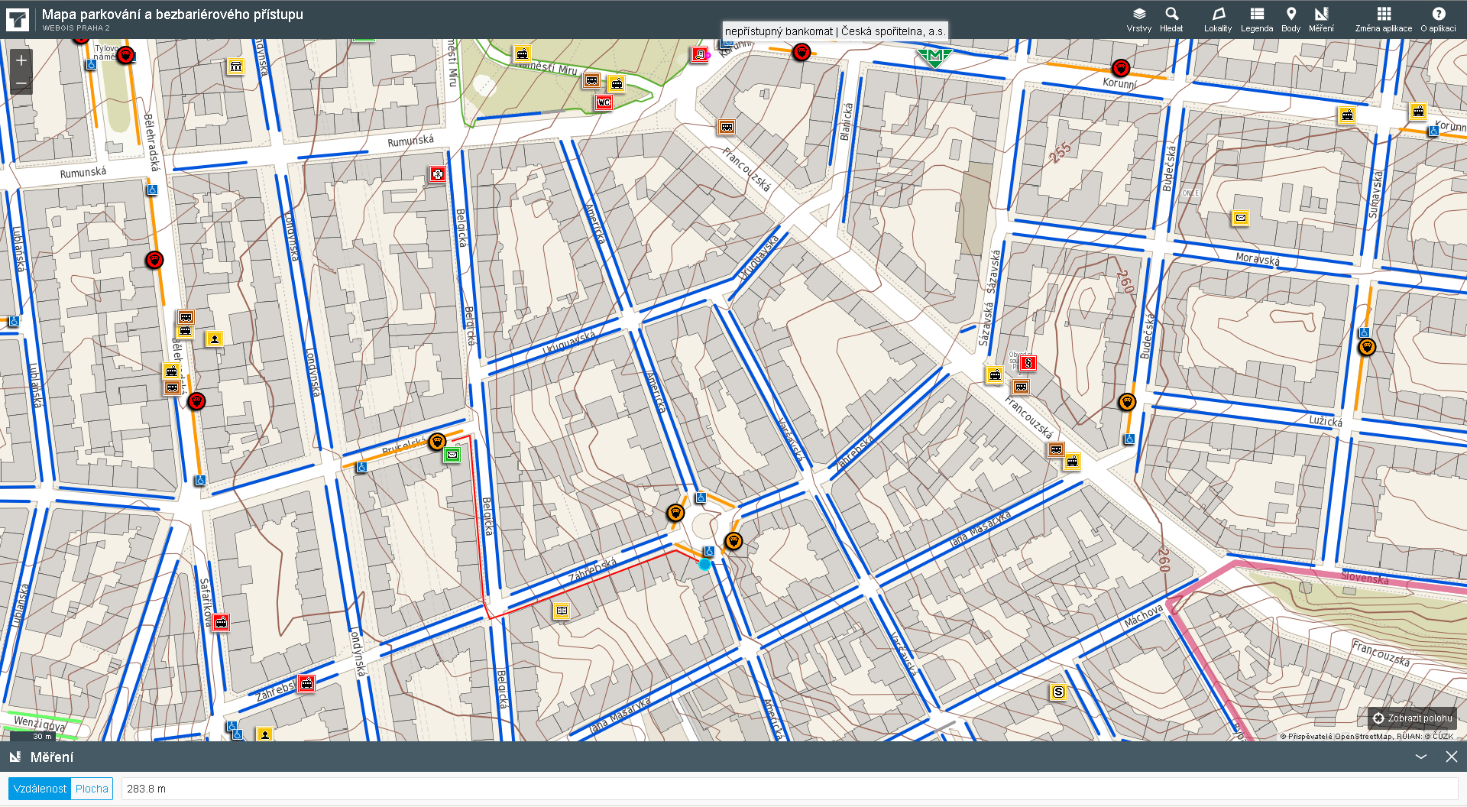Open the O aplikaci help
Image resolution: width=1467 pixels, height=807 pixels.
coord(1439,19)
